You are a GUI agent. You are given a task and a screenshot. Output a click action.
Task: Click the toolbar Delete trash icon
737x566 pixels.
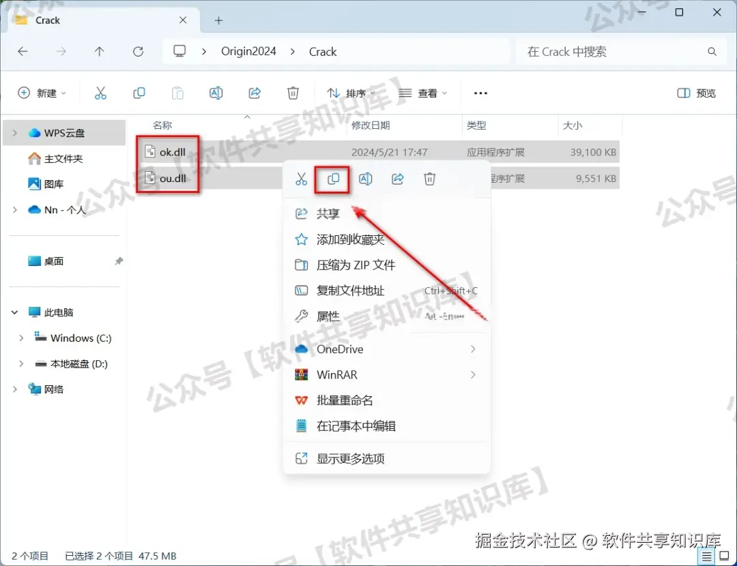pyautogui.click(x=293, y=93)
